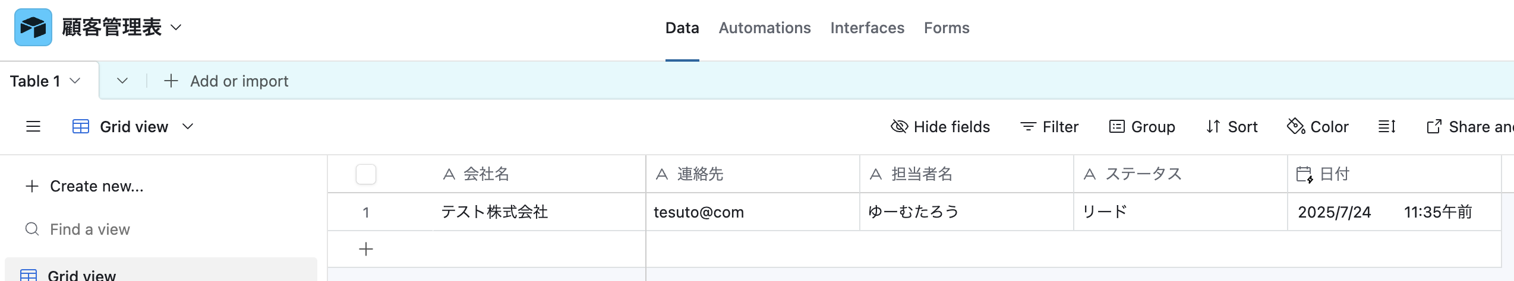The image size is (1514, 281).
Task: Open the Color paint bucket options
Action: 1318,127
